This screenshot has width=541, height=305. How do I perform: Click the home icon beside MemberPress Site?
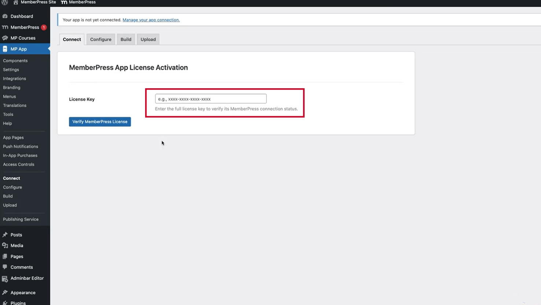[16, 2]
